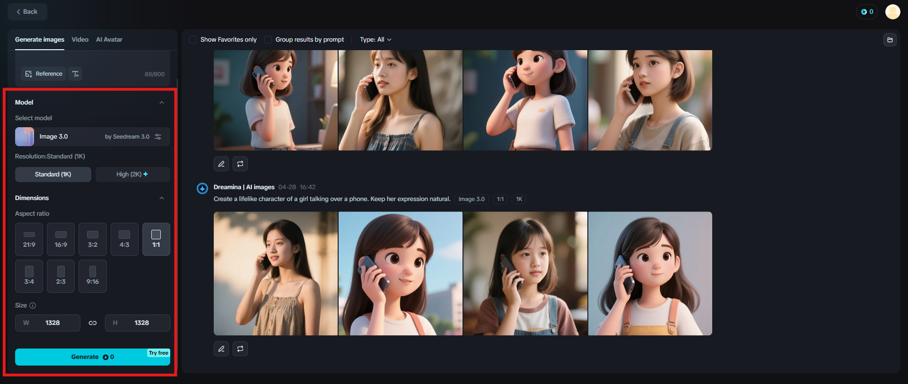Toggle Show Favorites only checkbox
Image resolution: width=908 pixels, height=384 pixels.
coord(193,40)
